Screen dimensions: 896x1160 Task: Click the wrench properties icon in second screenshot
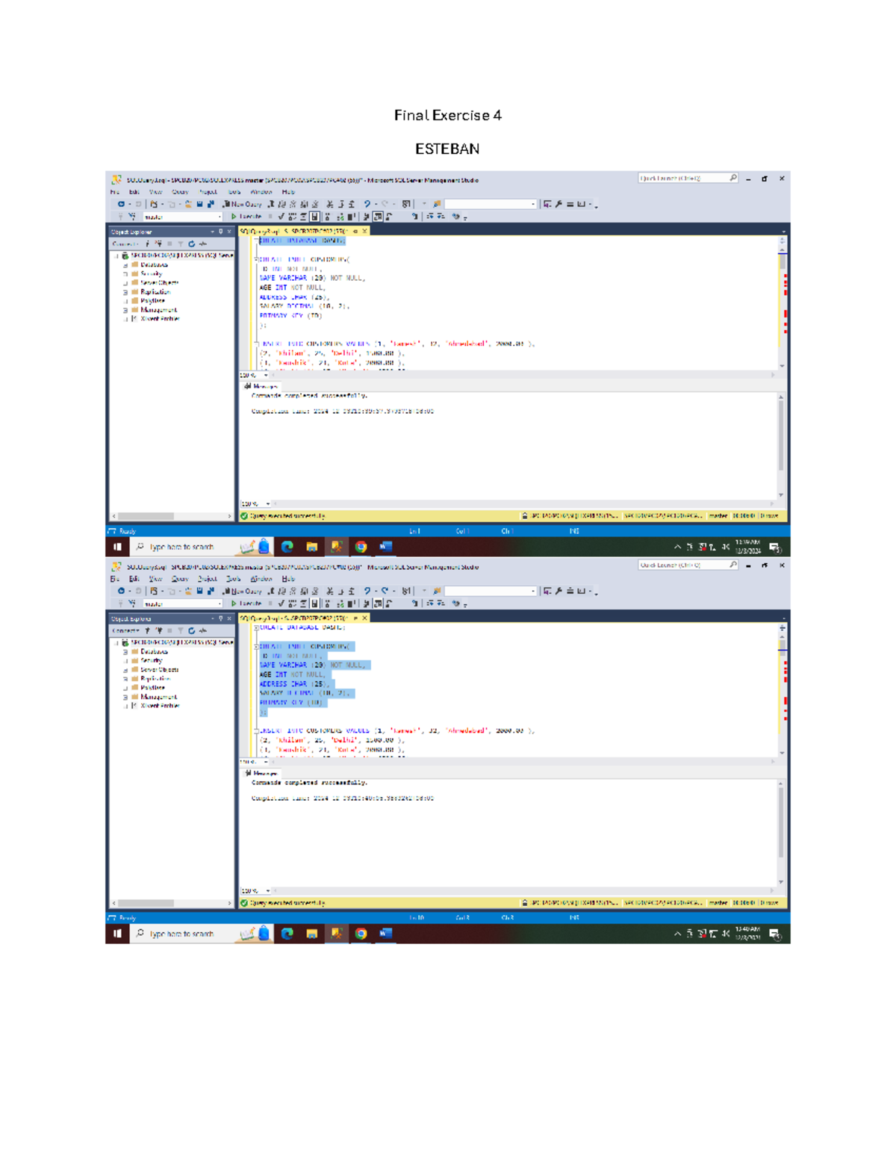tap(559, 591)
